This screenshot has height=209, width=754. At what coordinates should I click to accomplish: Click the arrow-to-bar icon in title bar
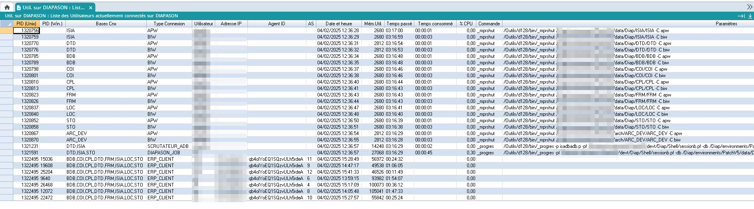click(741, 16)
